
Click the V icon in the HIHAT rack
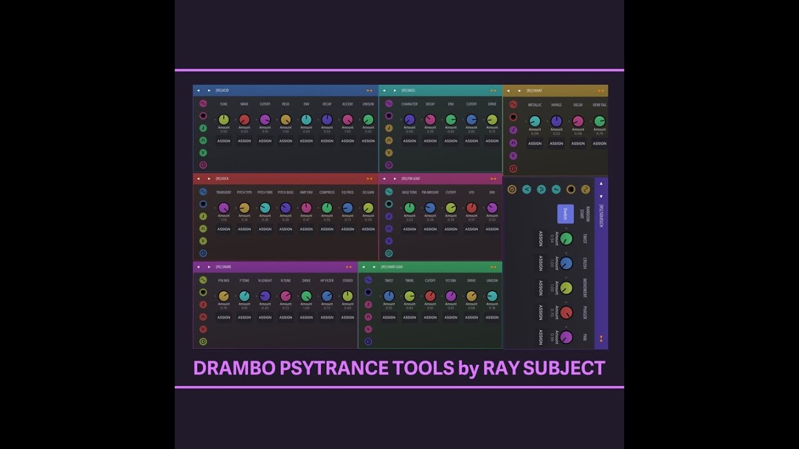pos(513,156)
